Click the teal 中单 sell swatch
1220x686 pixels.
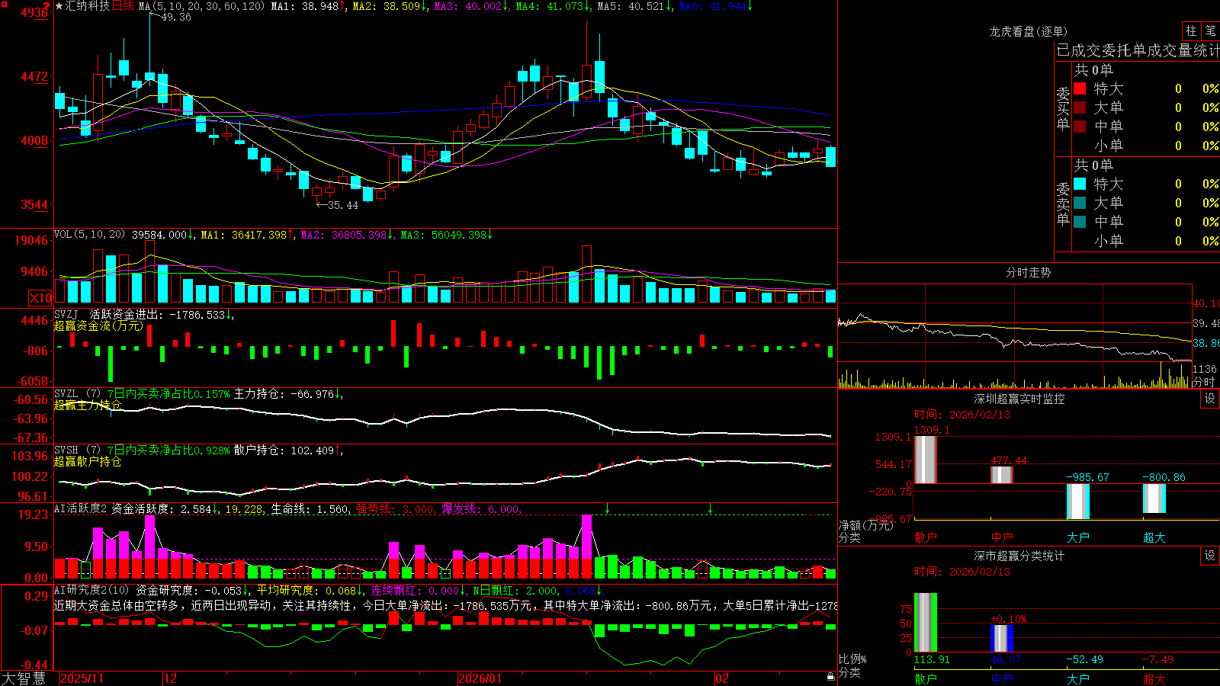pyautogui.click(x=1080, y=222)
